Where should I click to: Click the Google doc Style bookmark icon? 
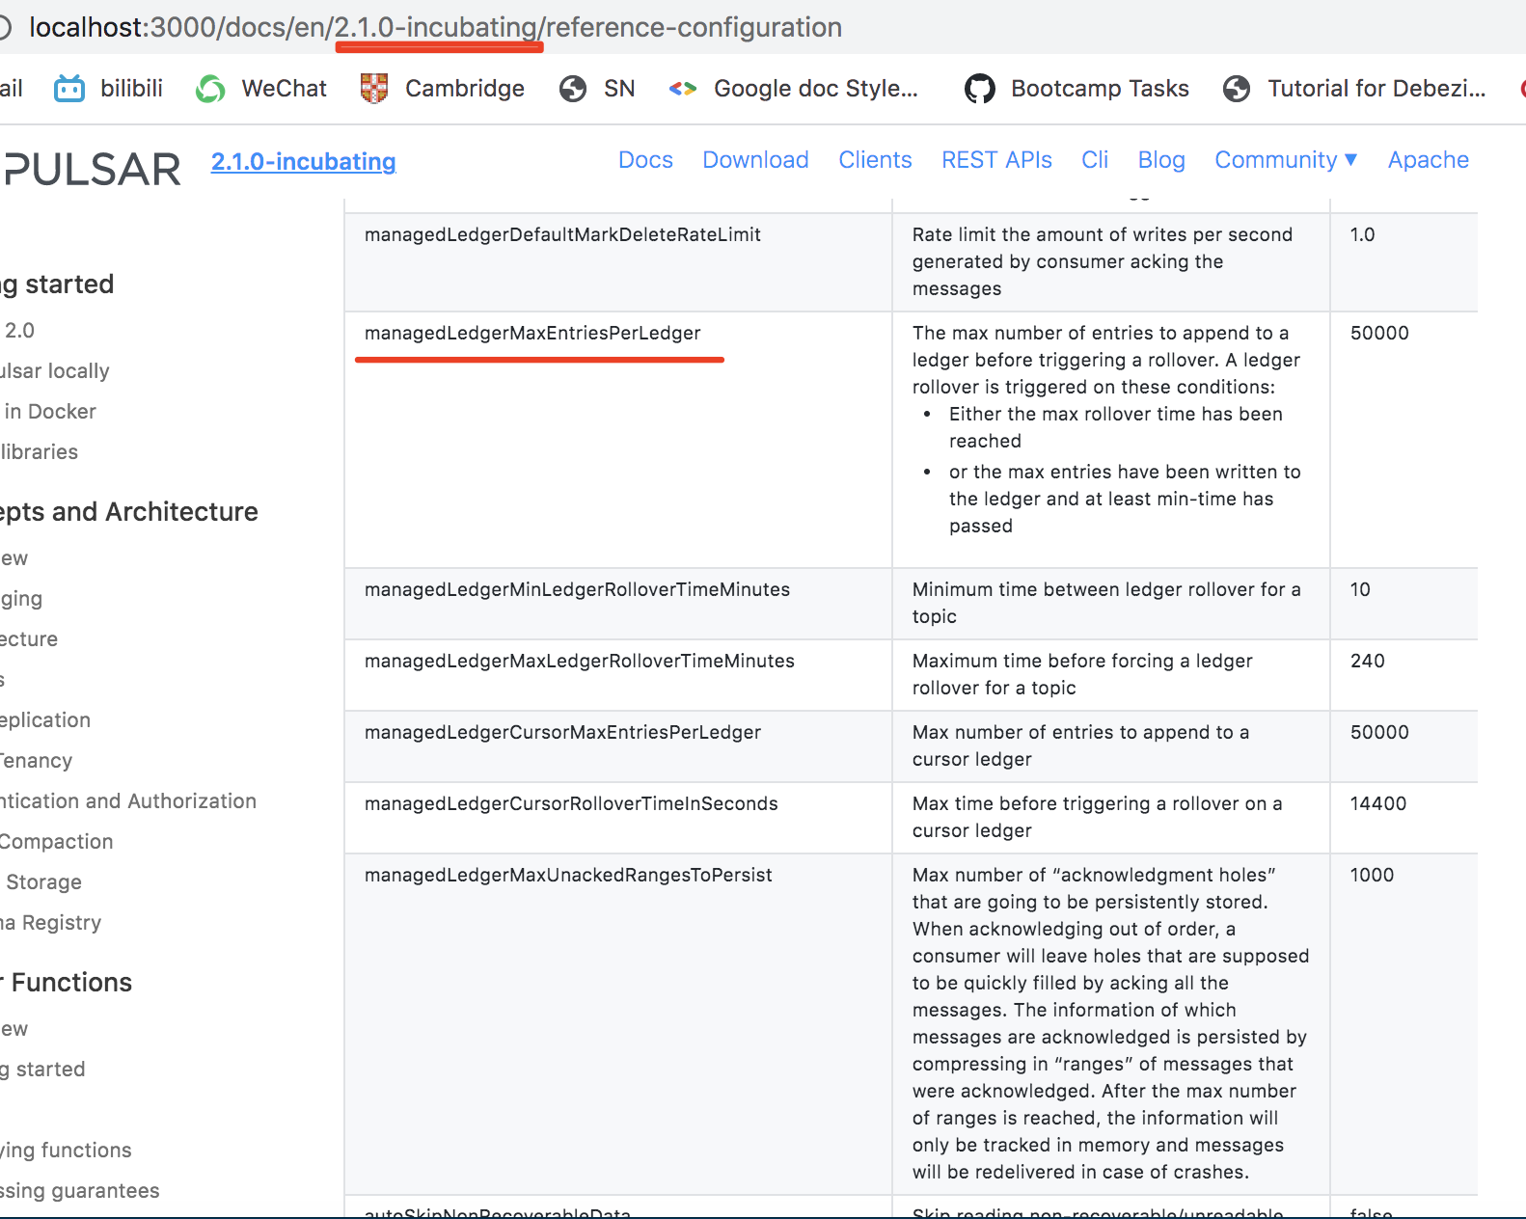point(683,89)
